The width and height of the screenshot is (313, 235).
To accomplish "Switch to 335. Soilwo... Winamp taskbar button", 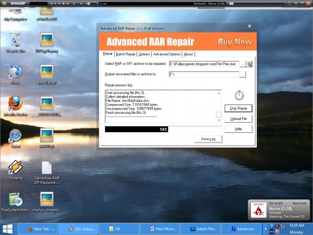I will point(79,229).
